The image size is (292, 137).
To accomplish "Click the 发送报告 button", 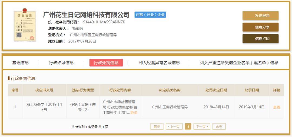I will 260,16.
